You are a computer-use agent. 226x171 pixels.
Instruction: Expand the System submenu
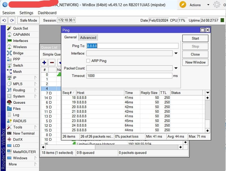(x=36, y=96)
